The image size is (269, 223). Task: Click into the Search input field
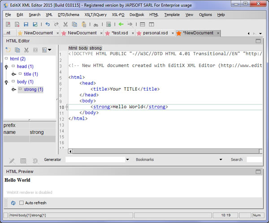pyautogui.click(x=254, y=159)
